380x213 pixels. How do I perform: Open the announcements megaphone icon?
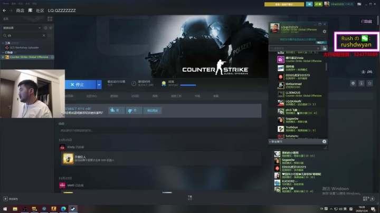pyautogui.click(x=309, y=4)
